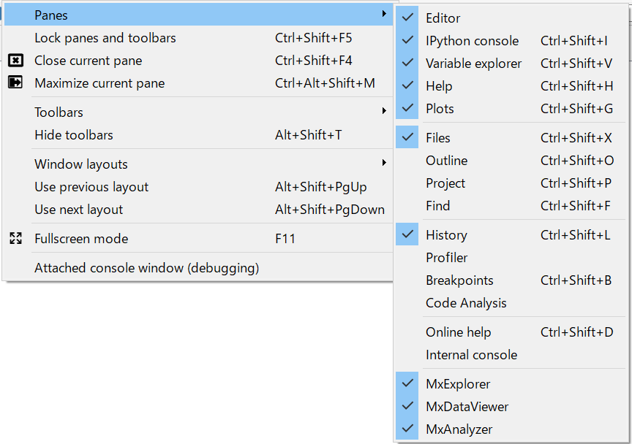Click the Fullscreen mode icon
The height and width of the screenshot is (444, 632).
16,239
